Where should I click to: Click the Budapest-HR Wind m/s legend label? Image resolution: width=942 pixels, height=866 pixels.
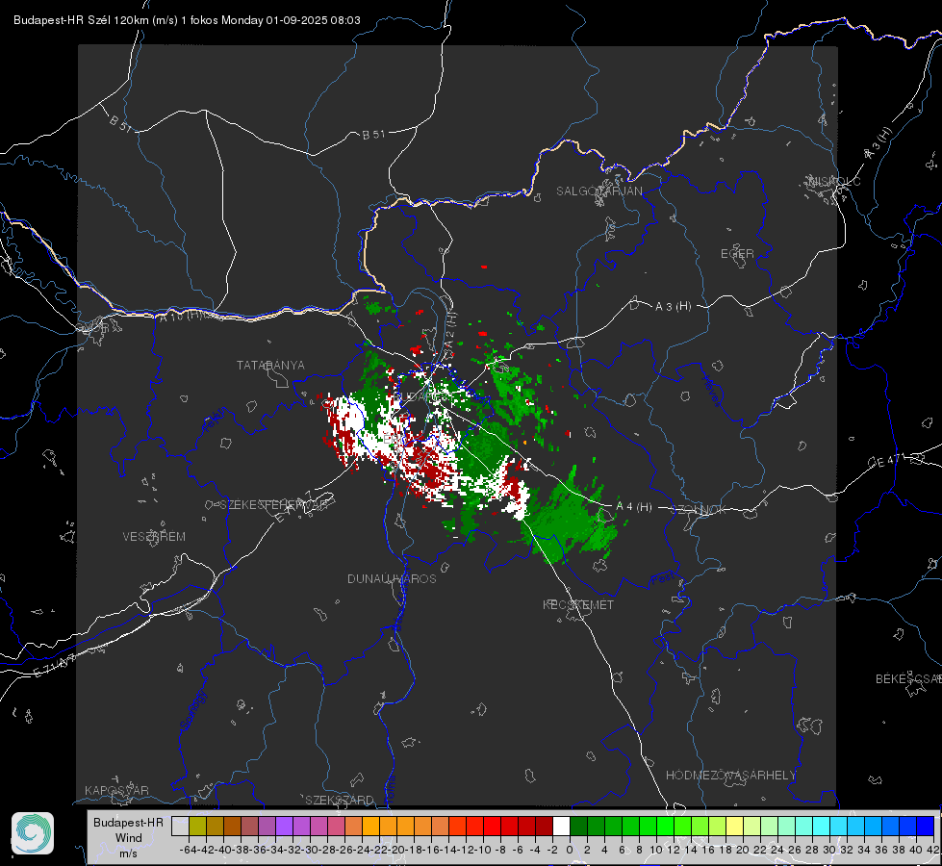coord(129,838)
